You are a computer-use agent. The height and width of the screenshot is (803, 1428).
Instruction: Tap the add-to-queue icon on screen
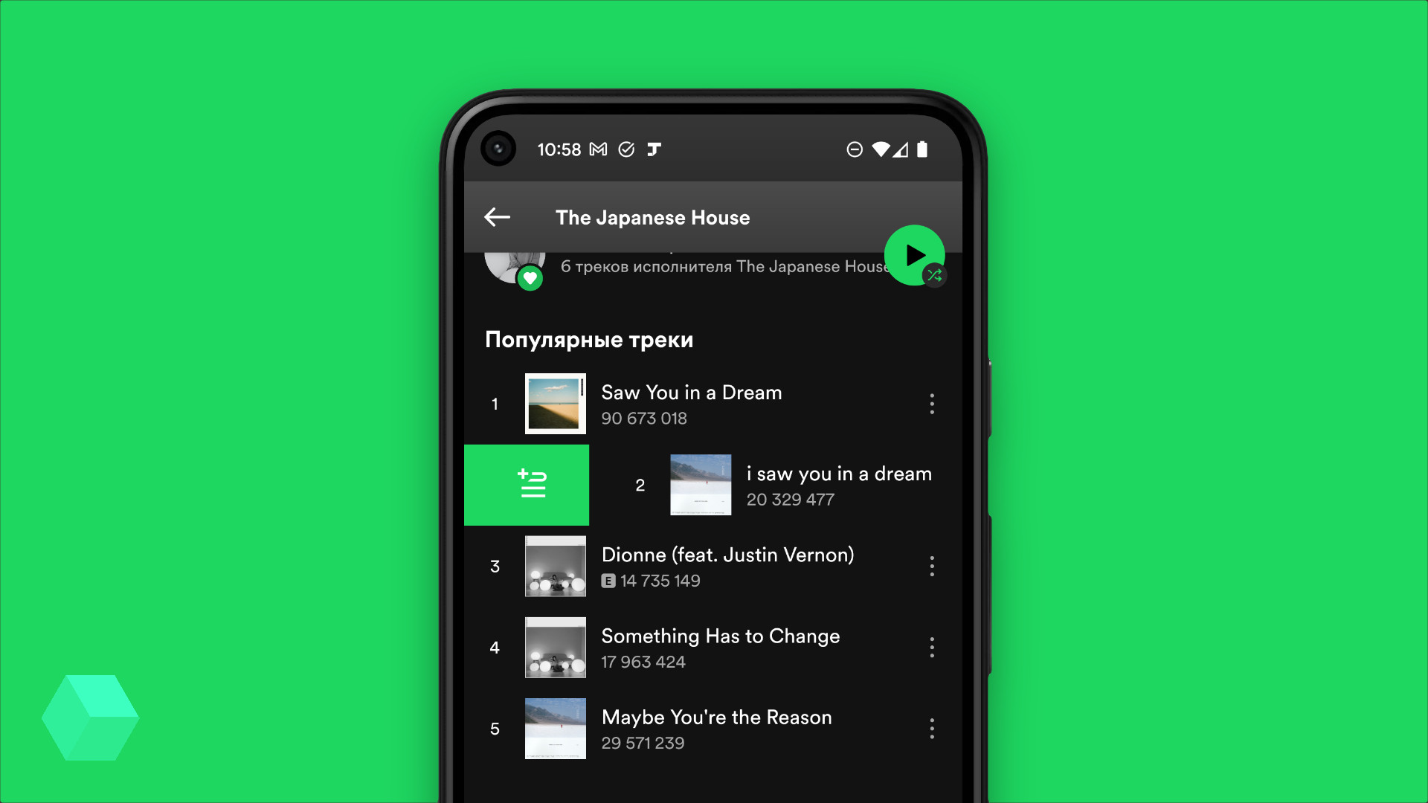pyautogui.click(x=529, y=484)
